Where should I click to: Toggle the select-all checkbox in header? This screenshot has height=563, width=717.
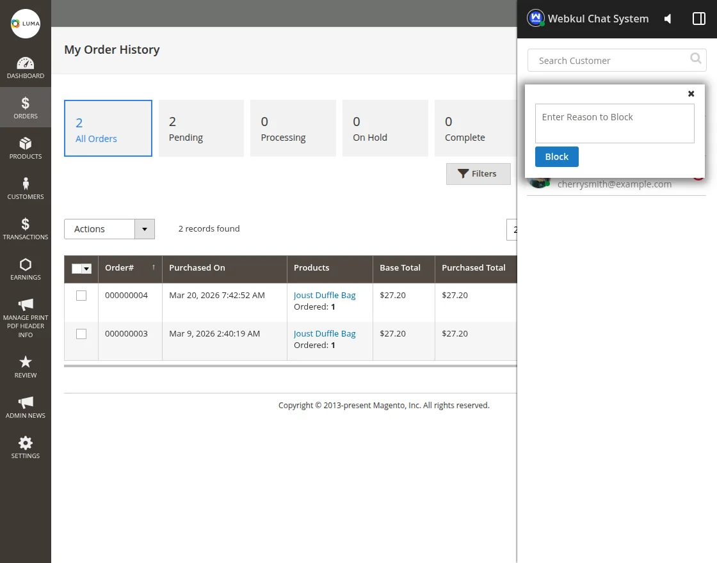pos(77,269)
